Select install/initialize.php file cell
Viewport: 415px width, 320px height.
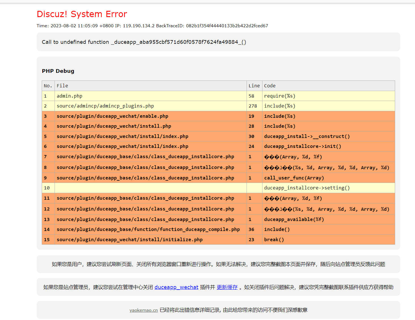pyautogui.click(x=151, y=240)
